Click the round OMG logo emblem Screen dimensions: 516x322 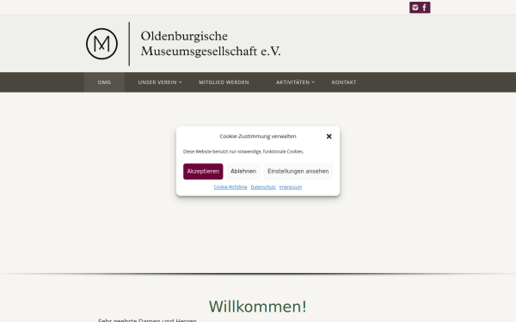pos(101,44)
